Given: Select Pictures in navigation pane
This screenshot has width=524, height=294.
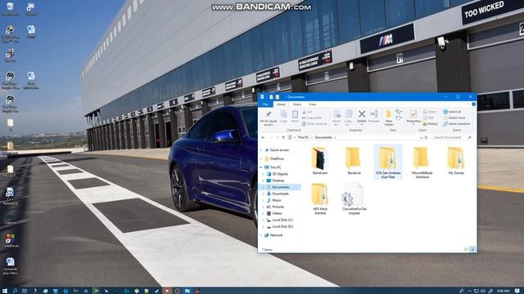Looking at the screenshot, I should pos(278,207).
